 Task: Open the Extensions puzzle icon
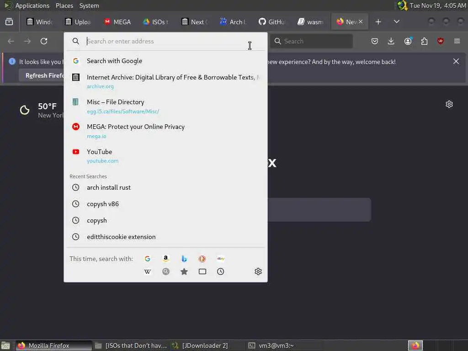424,41
